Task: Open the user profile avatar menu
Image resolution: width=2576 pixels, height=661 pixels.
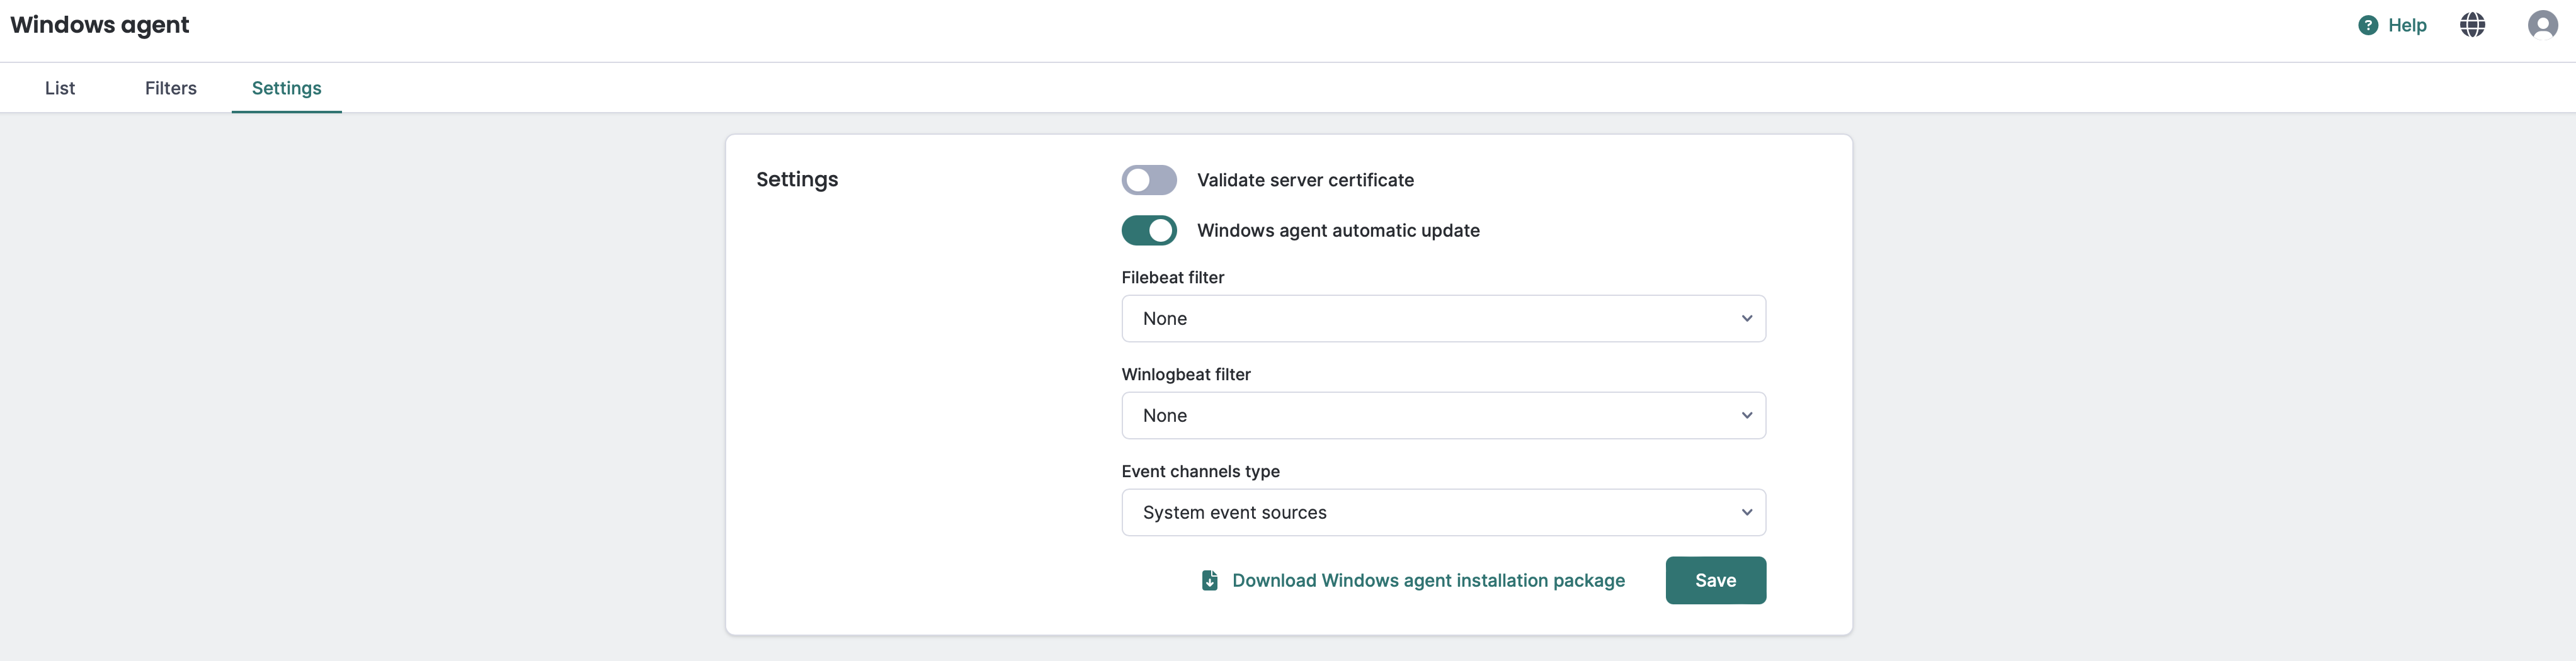Action: (2542, 25)
